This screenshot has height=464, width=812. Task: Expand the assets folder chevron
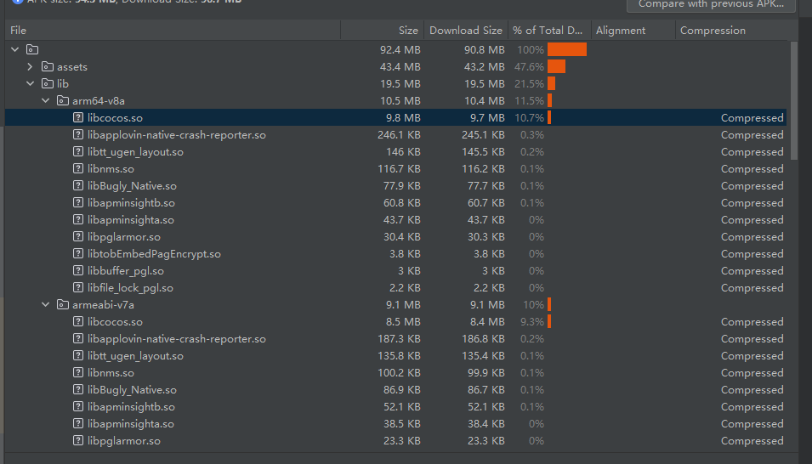tap(31, 67)
